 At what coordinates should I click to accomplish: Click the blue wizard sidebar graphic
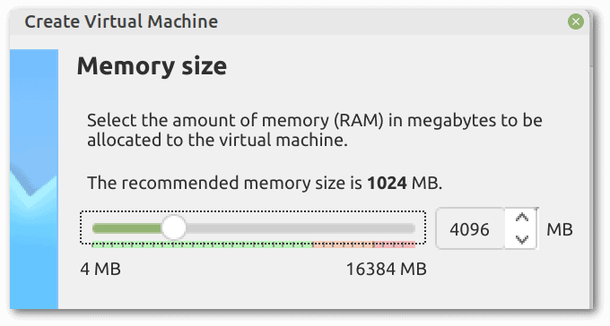[34, 179]
